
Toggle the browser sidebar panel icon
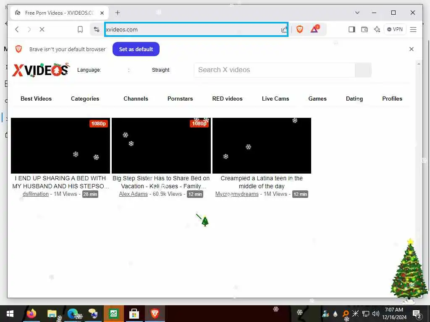(352, 29)
